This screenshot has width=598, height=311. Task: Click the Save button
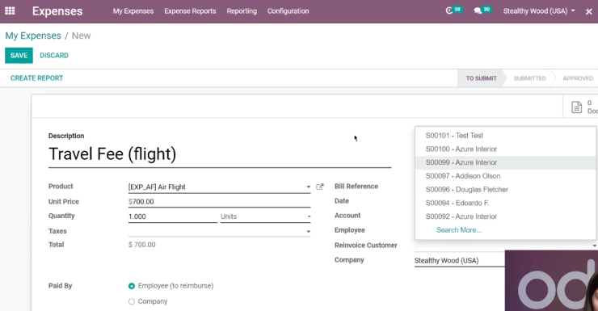point(19,55)
